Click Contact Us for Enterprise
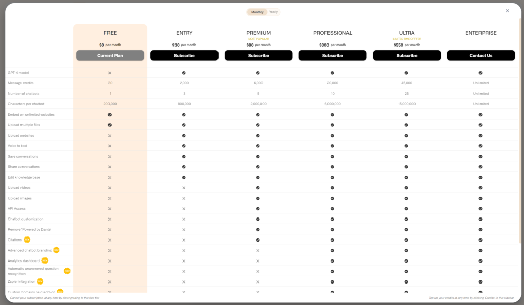 click(x=481, y=55)
